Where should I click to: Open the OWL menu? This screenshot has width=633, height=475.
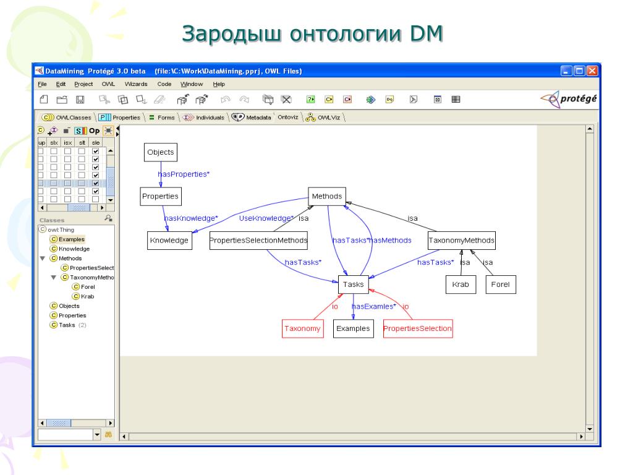(108, 84)
